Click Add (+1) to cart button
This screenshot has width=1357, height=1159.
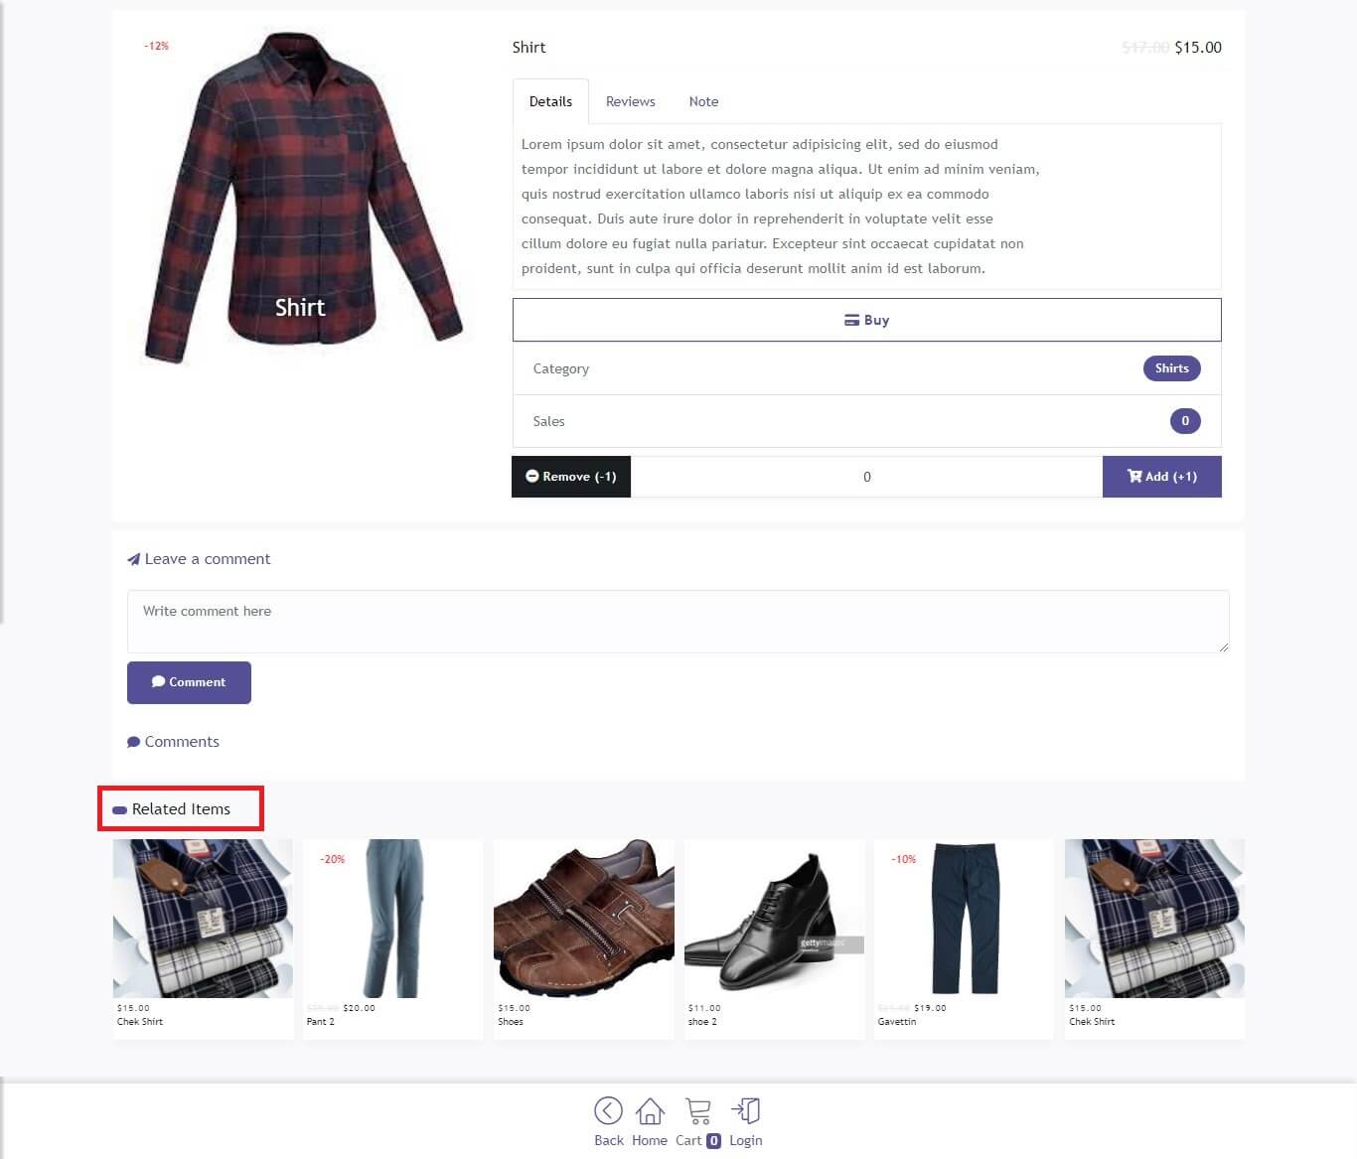(x=1162, y=477)
